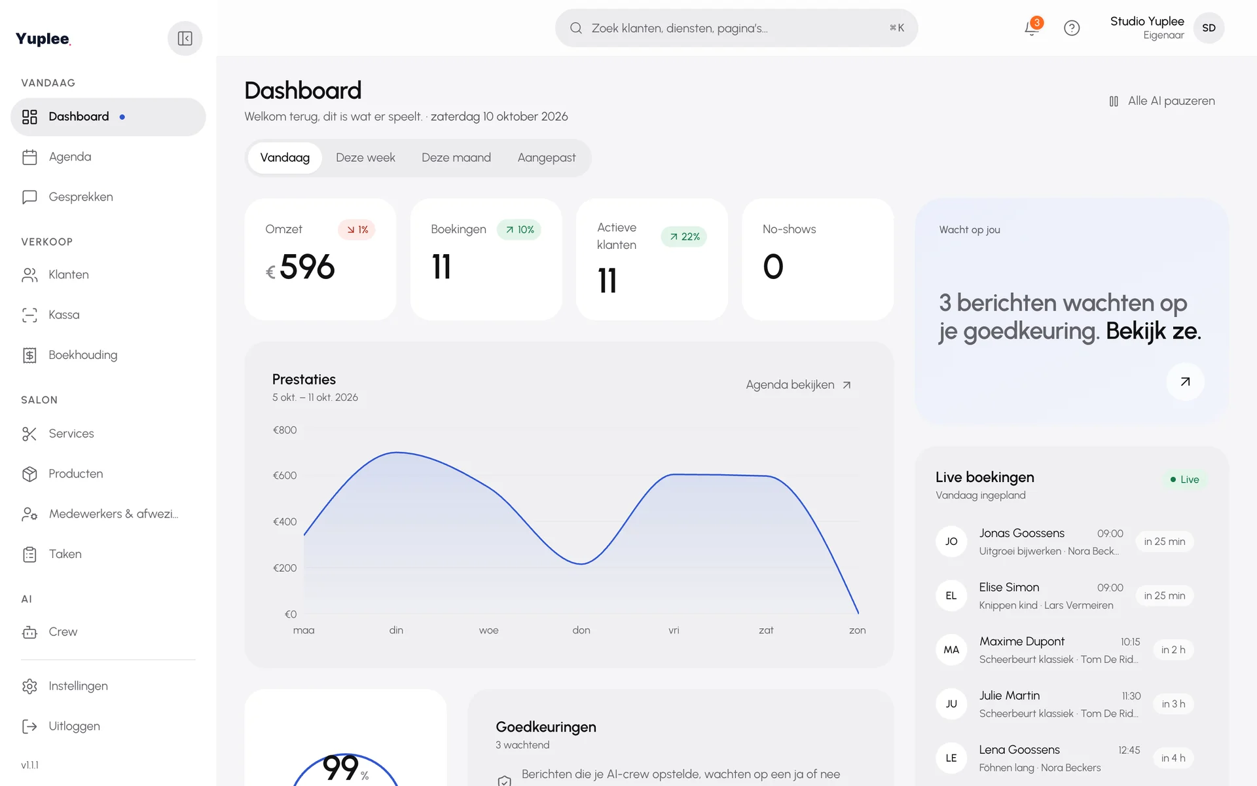Open Boekhouding page
Viewport: 1257px width, 786px height.
tap(108, 355)
